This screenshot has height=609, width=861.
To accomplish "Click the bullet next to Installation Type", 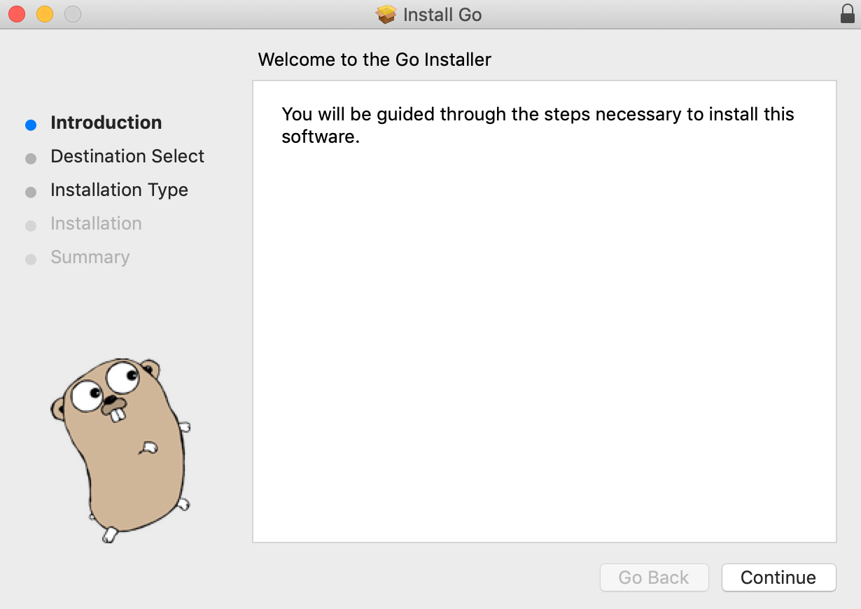I will click(x=31, y=192).
